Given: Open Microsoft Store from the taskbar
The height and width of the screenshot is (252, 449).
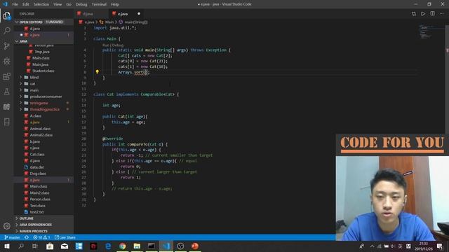Looking at the screenshot, I should point(50,246).
